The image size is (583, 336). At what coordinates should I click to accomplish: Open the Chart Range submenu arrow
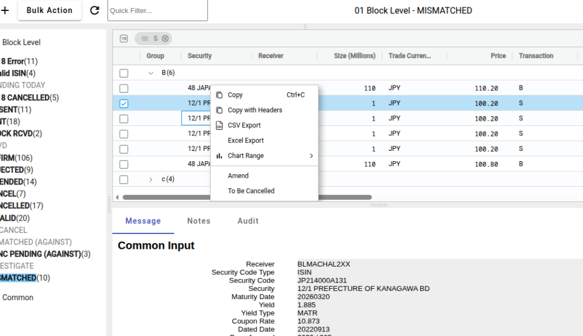pyautogui.click(x=311, y=155)
